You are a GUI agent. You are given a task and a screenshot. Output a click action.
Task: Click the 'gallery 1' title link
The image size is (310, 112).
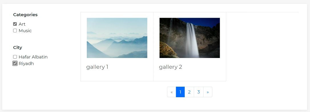point(97,67)
